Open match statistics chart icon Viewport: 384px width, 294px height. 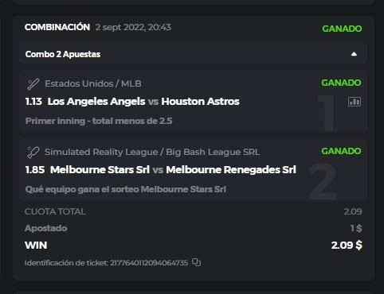pyautogui.click(x=355, y=102)
